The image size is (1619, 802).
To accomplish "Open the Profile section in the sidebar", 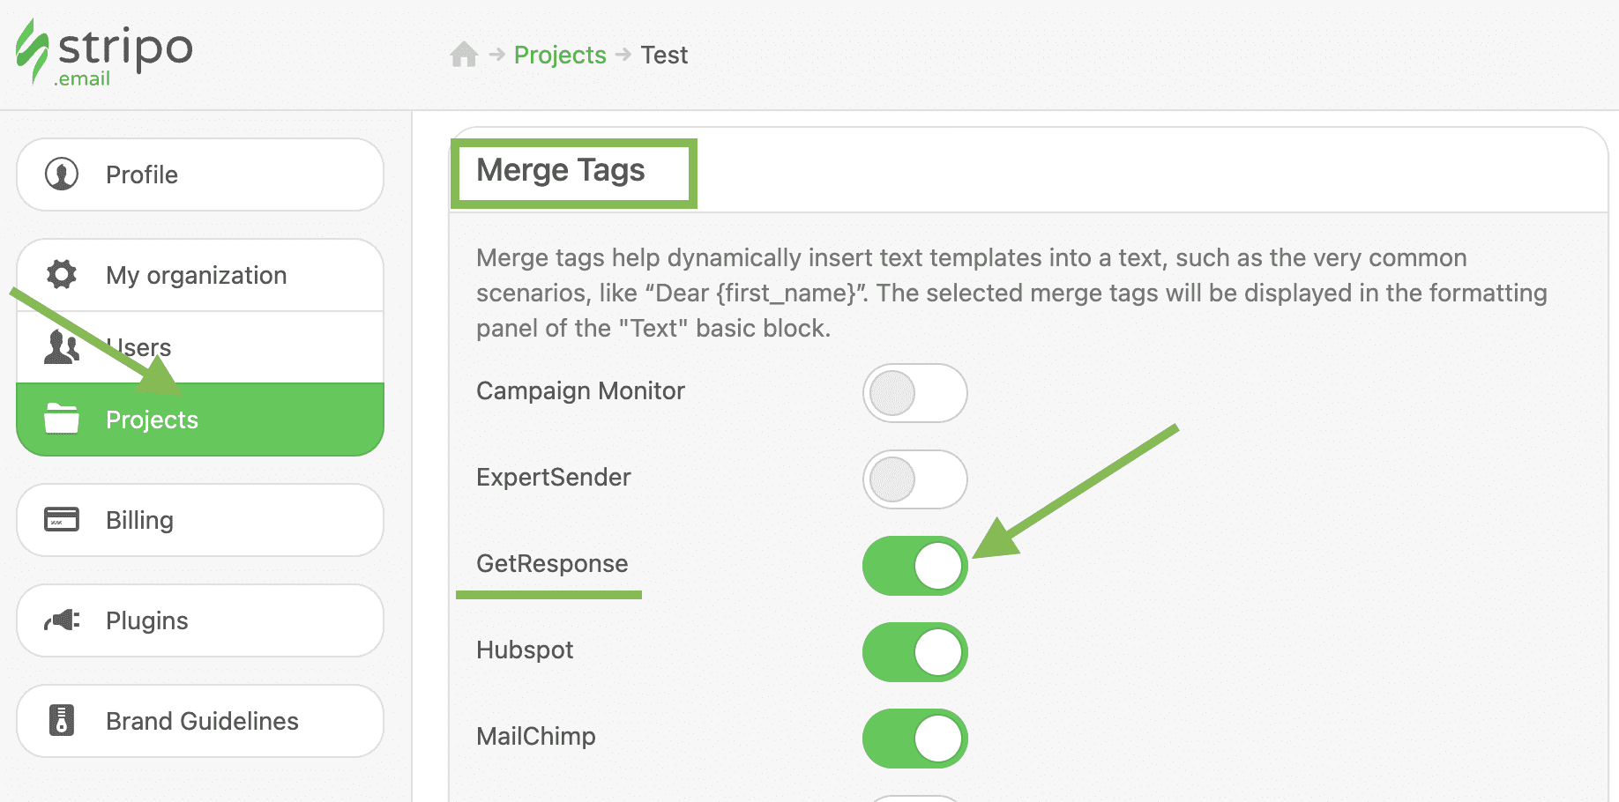I will 141,175.
